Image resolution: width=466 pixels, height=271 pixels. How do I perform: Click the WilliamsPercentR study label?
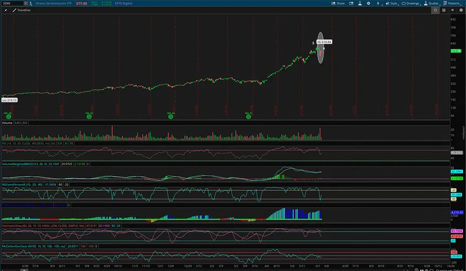[x=23, y=185]
